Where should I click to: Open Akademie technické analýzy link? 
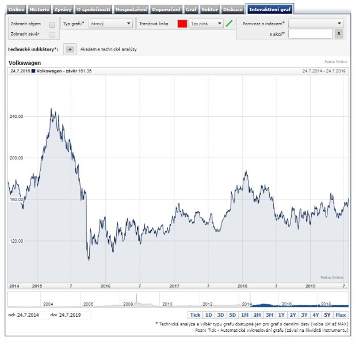click(x=108, y=49)
